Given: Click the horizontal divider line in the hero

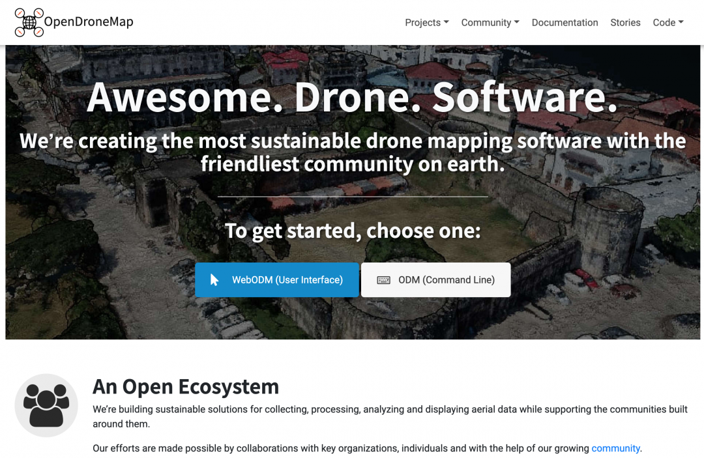Looking at the screenshot, I should [x=353, y=195].
